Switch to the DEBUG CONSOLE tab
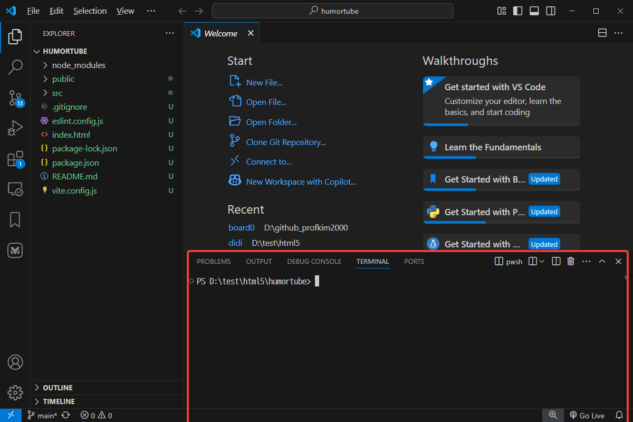 tap(314, 261)
